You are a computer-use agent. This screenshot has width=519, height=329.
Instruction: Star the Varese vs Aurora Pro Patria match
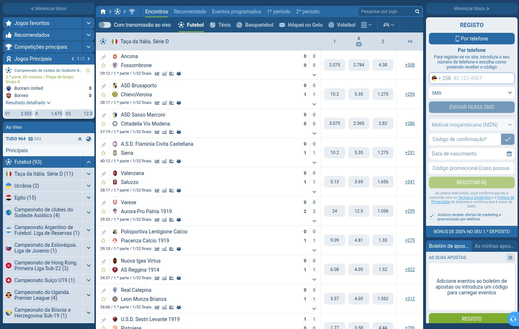click(x=103, y=212)
